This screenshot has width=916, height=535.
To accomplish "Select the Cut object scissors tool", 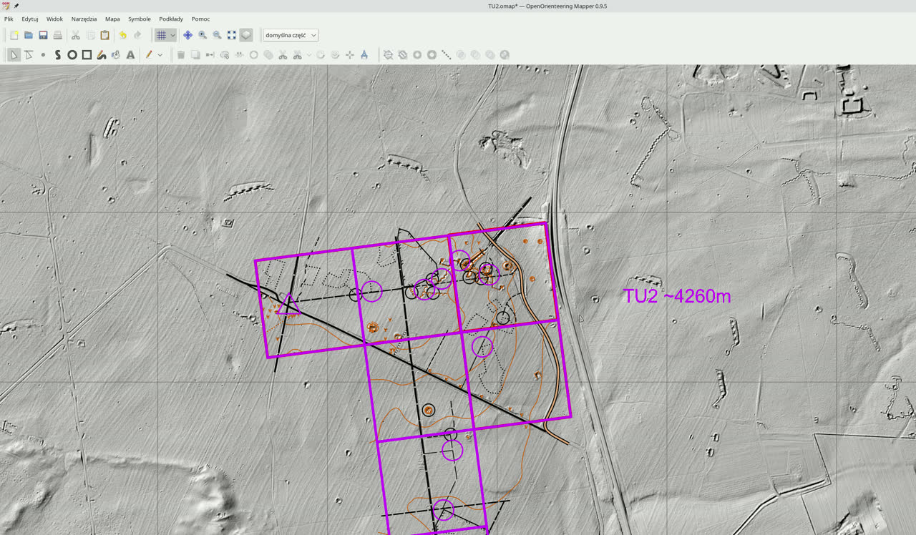I will pyautogui.click(x=283, y=54).
